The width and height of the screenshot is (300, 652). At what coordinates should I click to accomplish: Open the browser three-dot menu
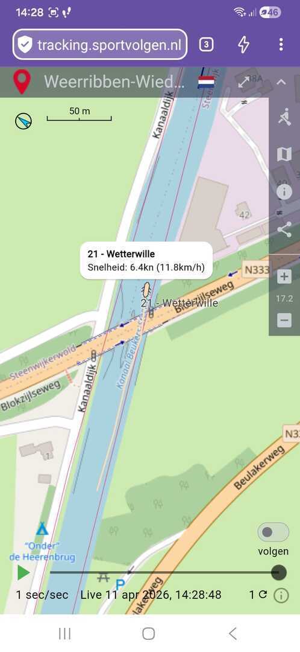point(281,45)
